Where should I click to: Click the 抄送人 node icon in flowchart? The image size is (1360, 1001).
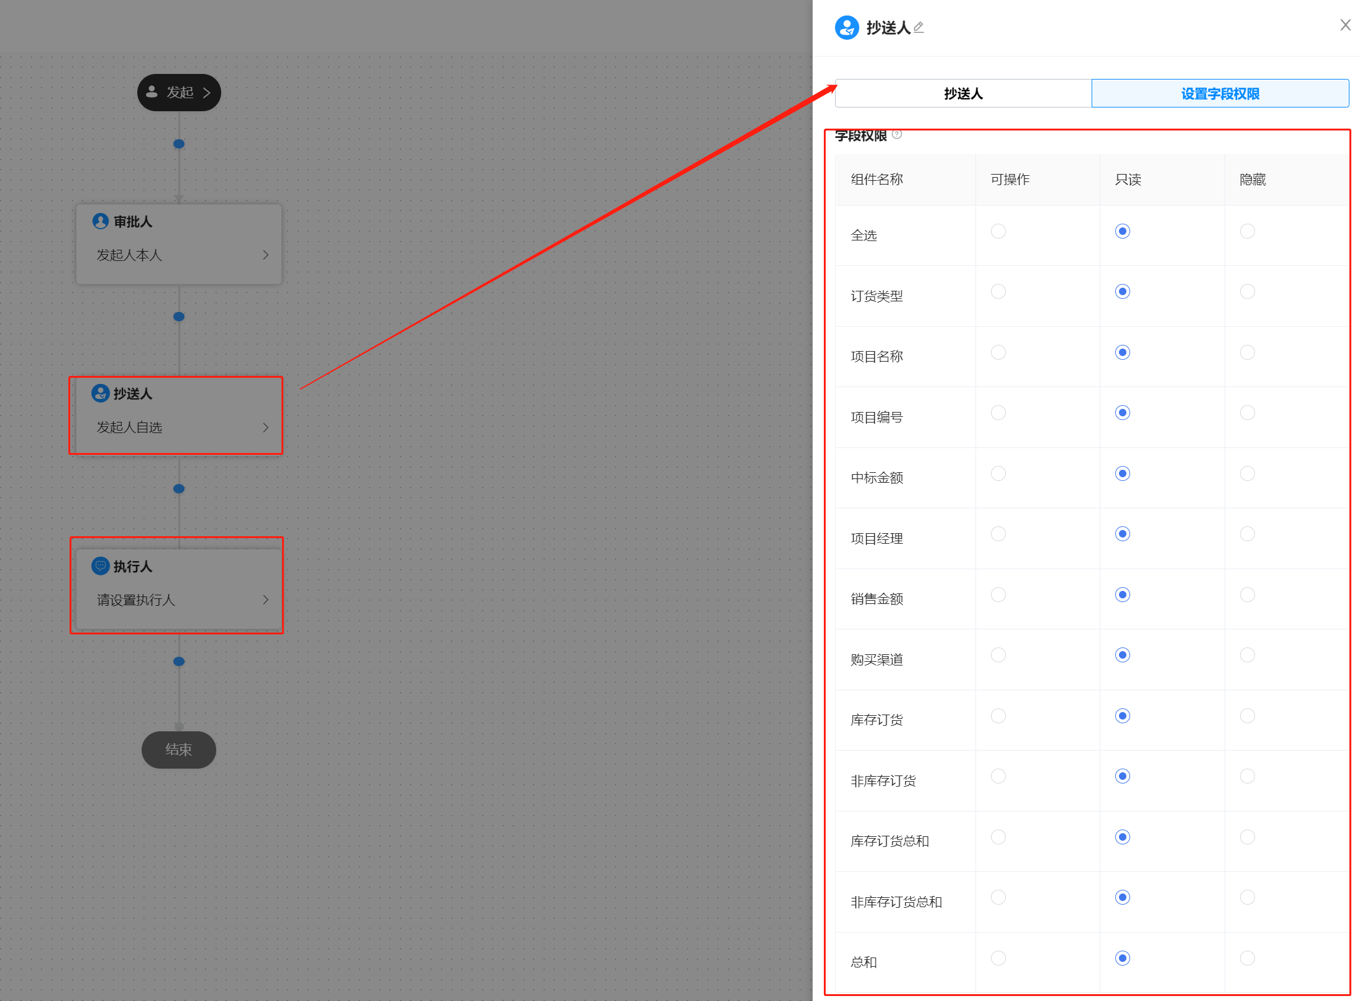(x=100, y=393)
